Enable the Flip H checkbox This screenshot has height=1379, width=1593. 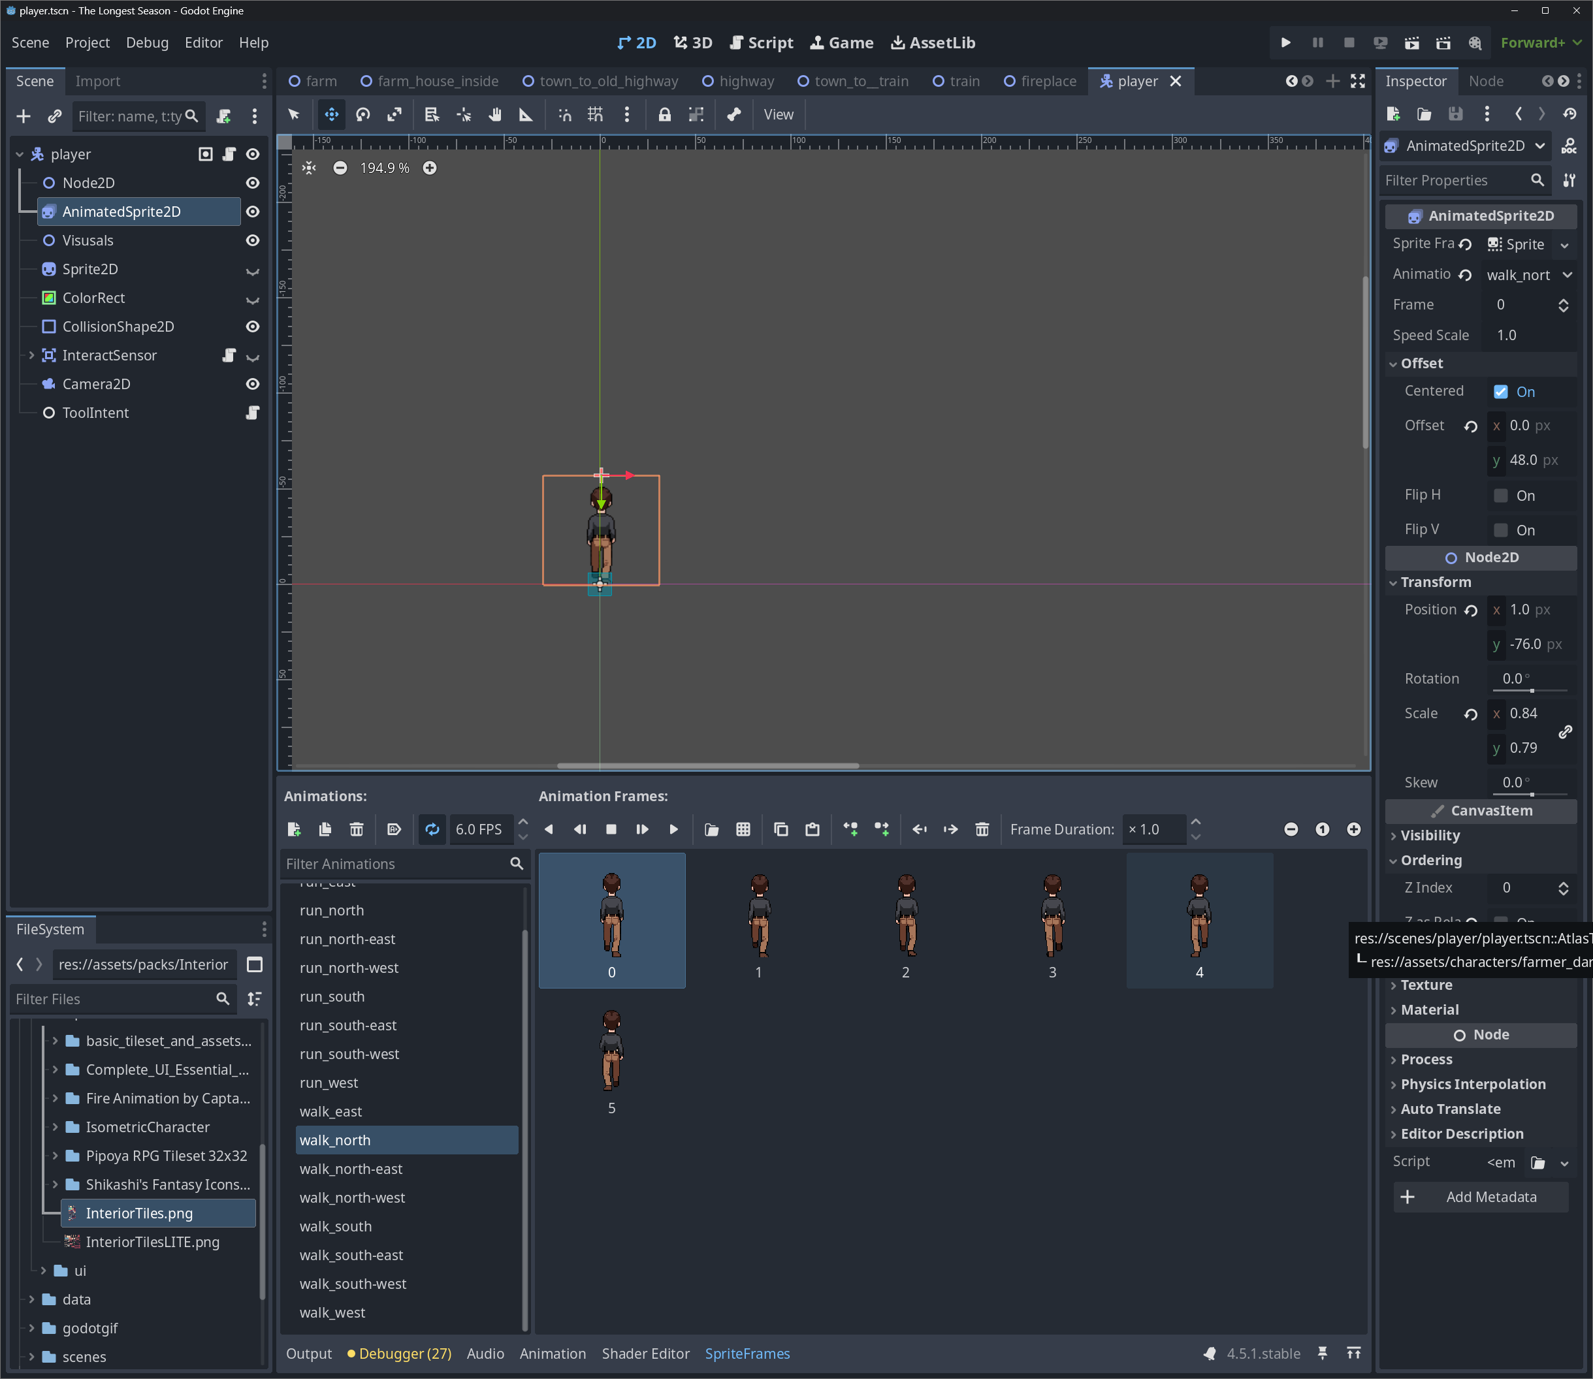(x=1500, y=496)
